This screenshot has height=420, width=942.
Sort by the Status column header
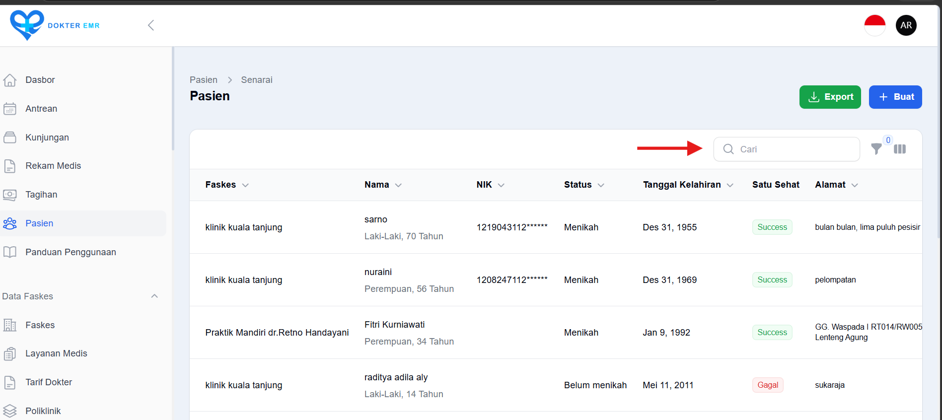coord(584,185)
